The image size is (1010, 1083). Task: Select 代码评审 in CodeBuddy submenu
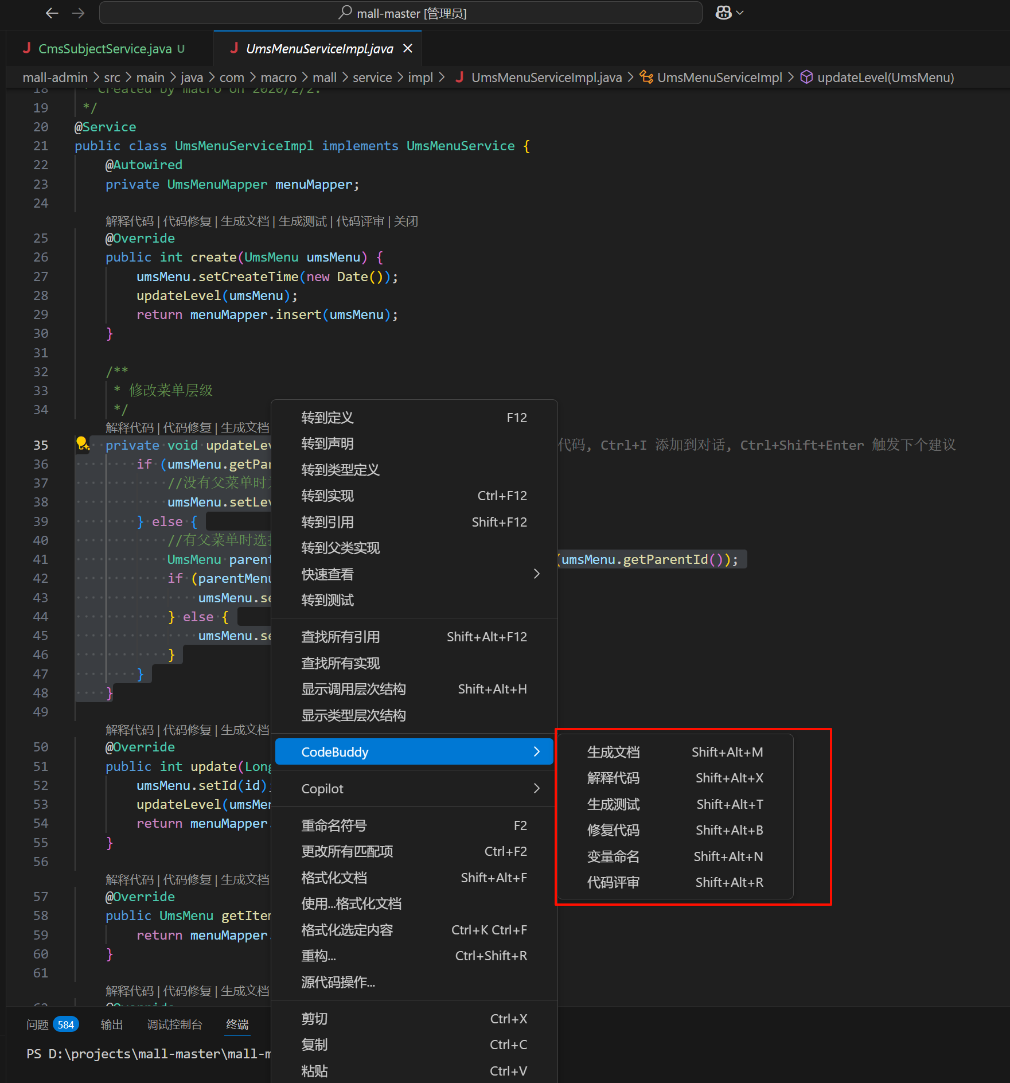(613, 882)
